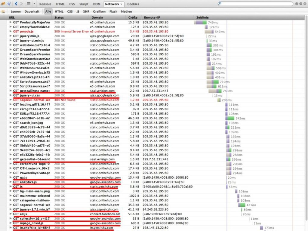
Task: Toggle the Dauerhaft option
Action: tap(32, 12)
